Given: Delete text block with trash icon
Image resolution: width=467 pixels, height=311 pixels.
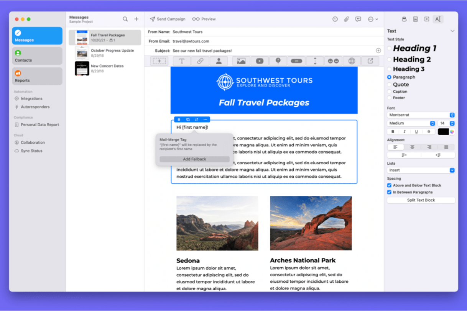Looking at the screenshot, I should 179,119.
